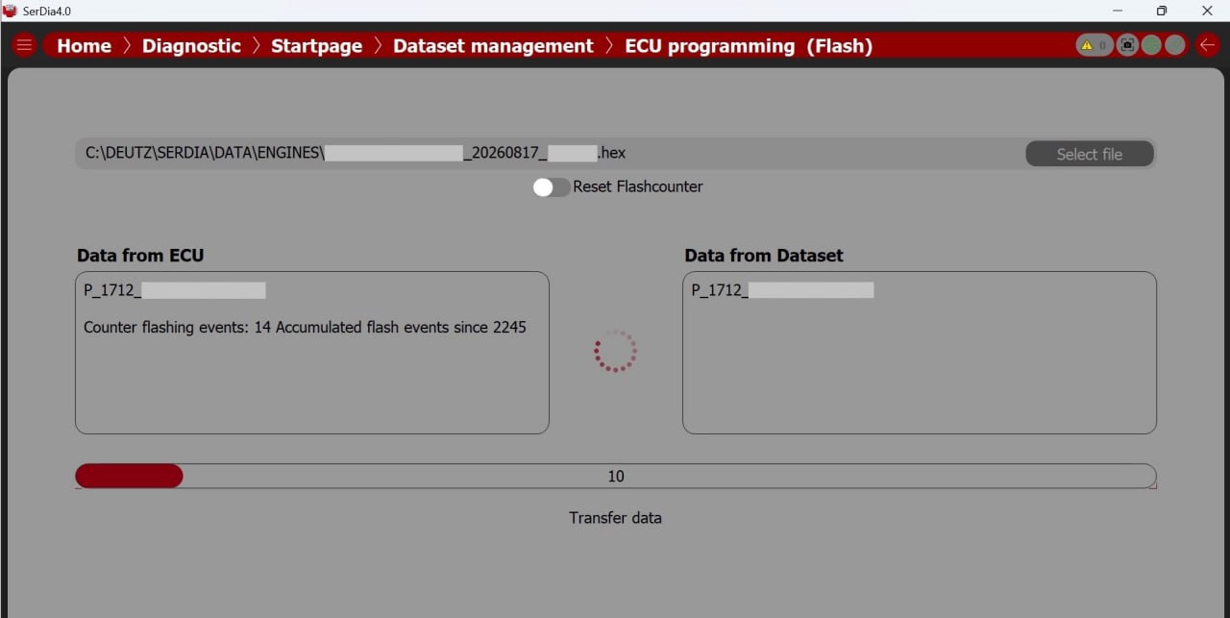Navigate to Home breadcrumb

(85, 46)
